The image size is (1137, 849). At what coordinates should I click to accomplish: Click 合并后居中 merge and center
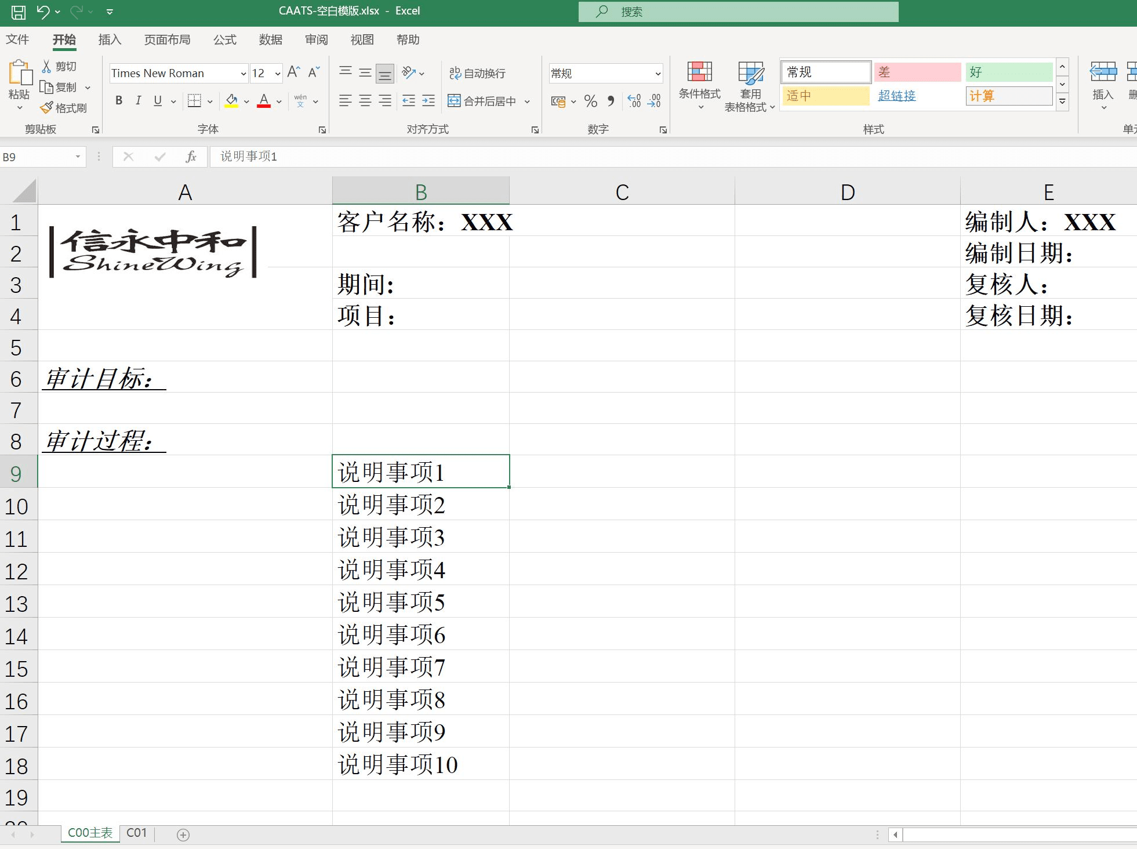click(482, 101)
